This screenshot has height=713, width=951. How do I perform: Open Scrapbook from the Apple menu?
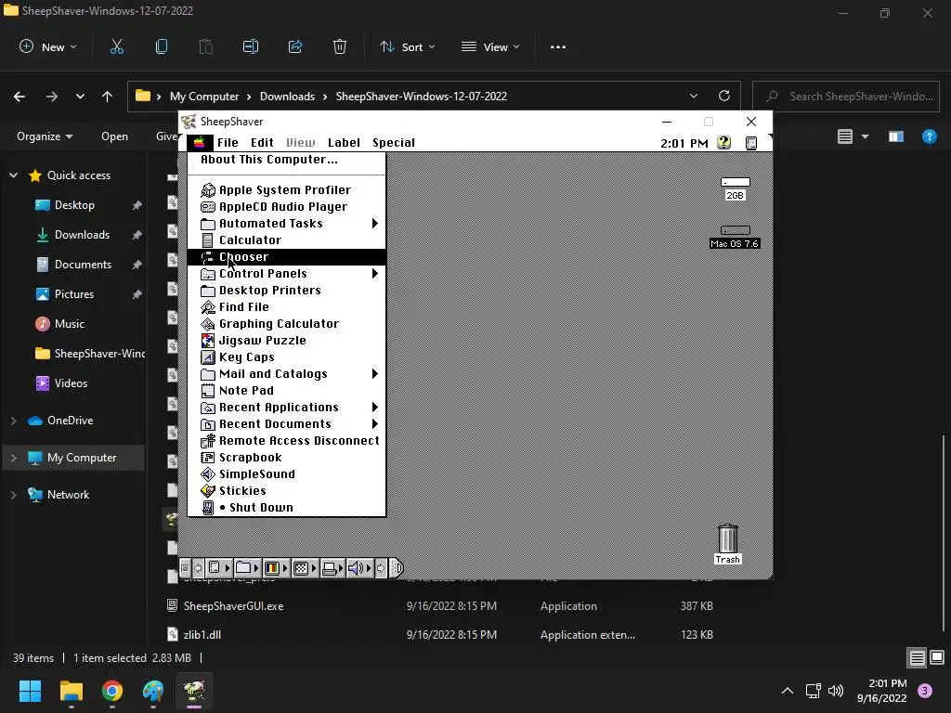click(x=286, y=457)
